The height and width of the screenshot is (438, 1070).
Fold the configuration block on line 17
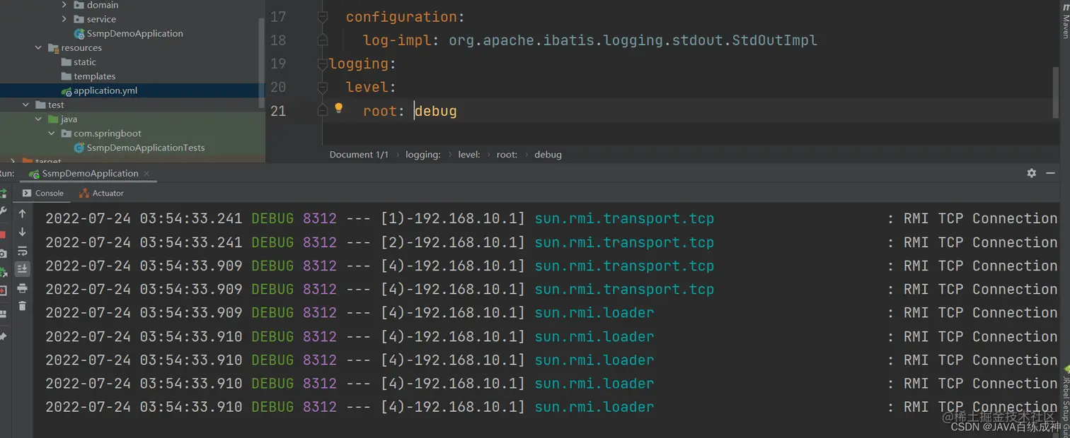323,17
